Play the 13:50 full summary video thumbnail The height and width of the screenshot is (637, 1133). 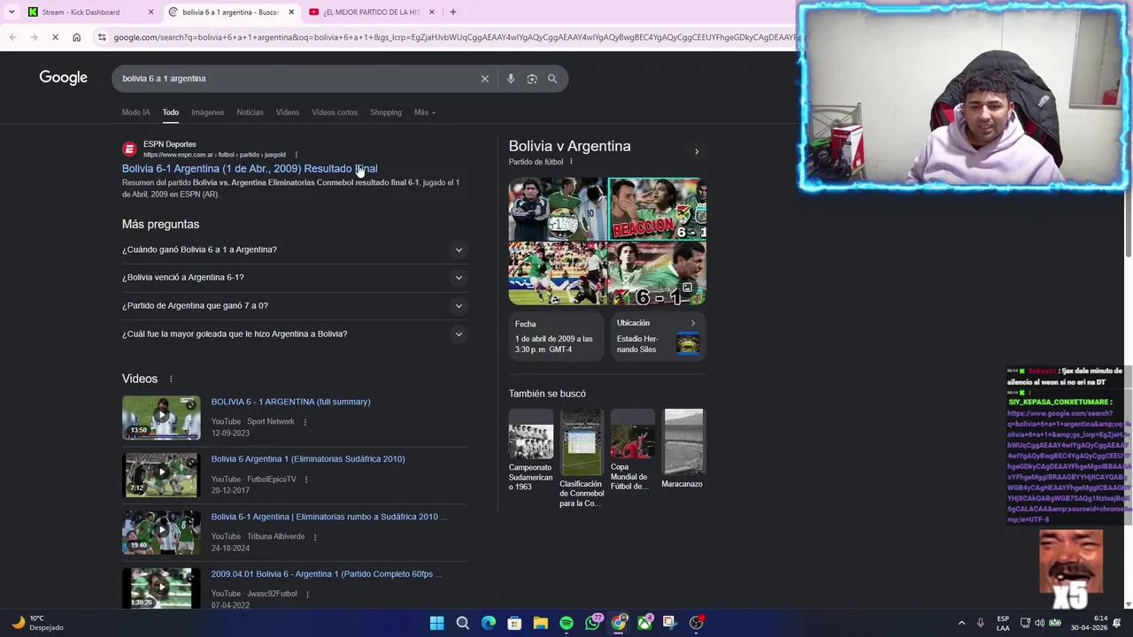(161, 418)
